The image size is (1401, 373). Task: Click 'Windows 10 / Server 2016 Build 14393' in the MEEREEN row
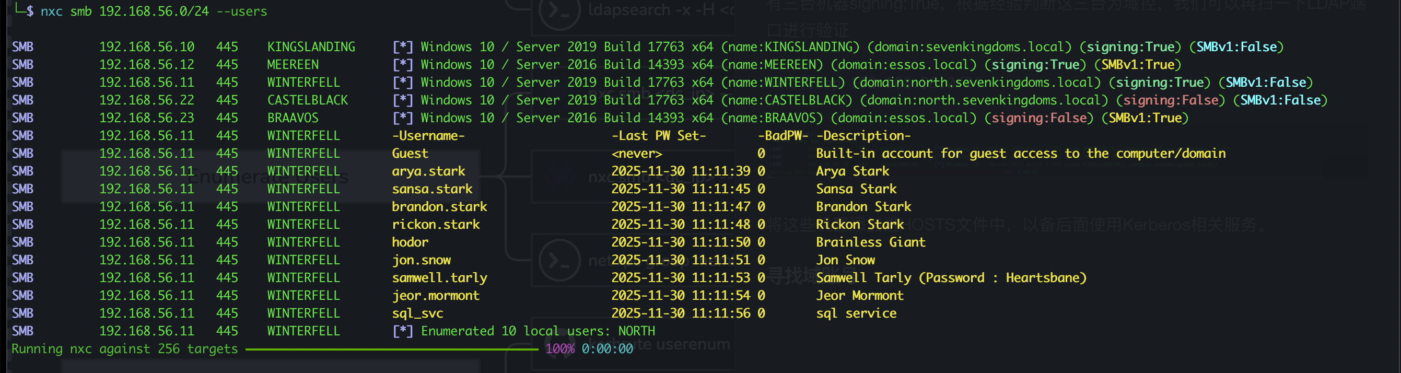coord(552,65)
